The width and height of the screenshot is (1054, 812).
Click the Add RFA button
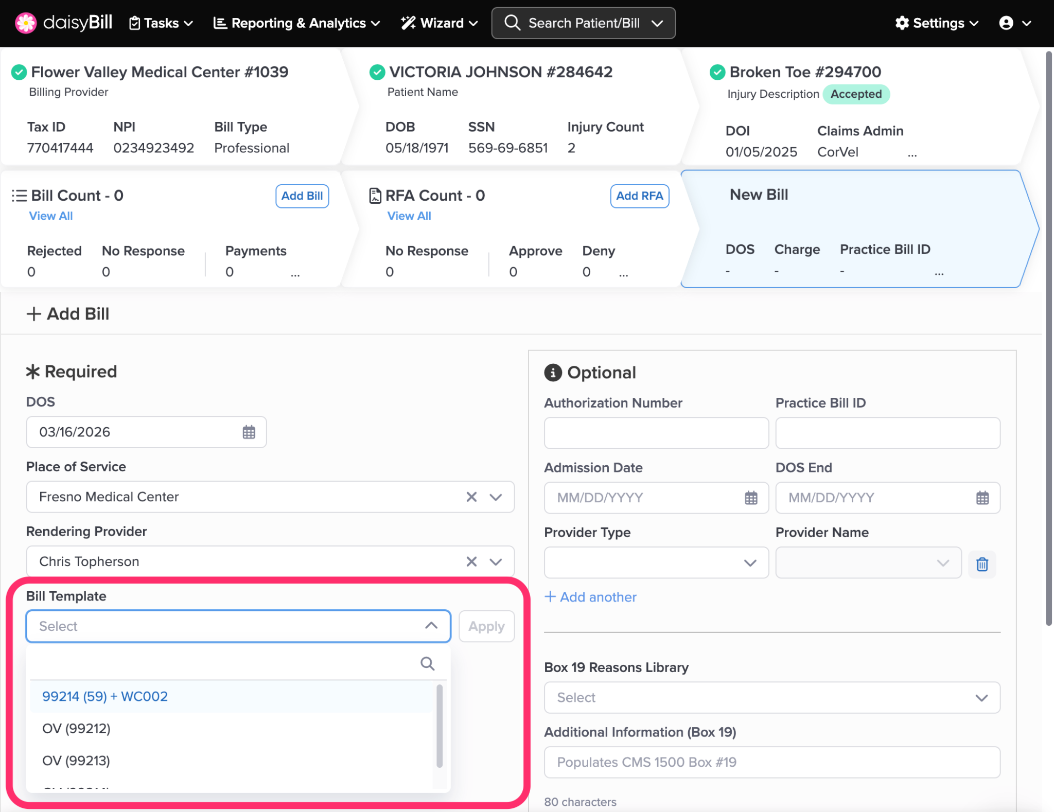[x=639, y=196]
